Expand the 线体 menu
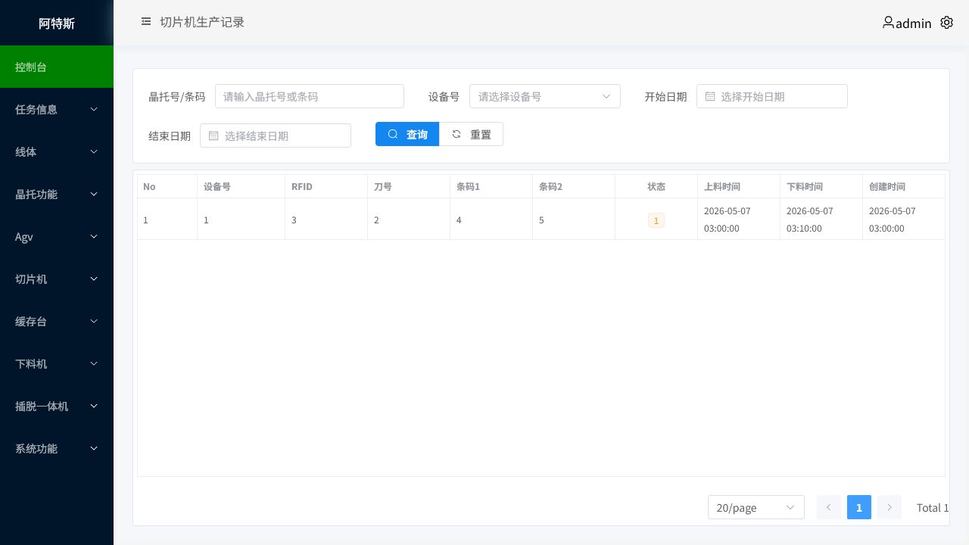The image size is (969, 545). (x=57, y=151)
